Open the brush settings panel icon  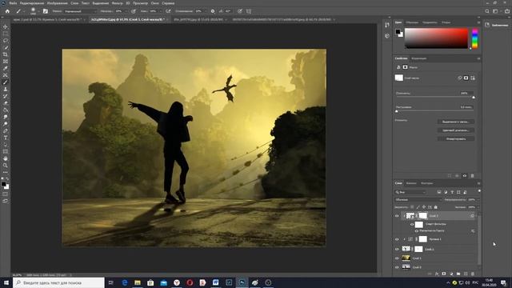click(x=46, y=11)
